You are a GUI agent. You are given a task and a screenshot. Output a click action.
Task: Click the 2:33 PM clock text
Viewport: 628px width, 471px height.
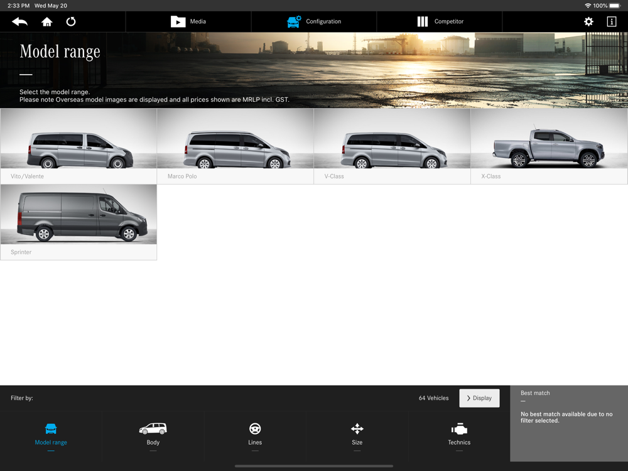pos(18,6)
